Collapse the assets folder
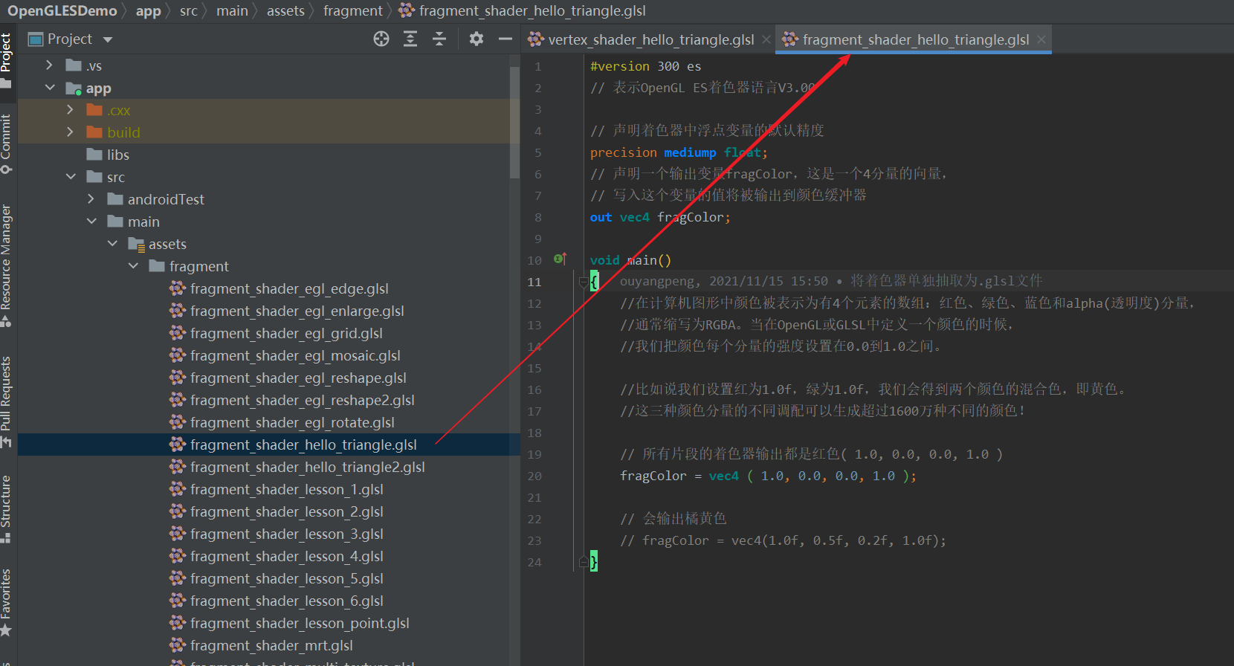This screenshot has width=1234, height=666. 112,244
